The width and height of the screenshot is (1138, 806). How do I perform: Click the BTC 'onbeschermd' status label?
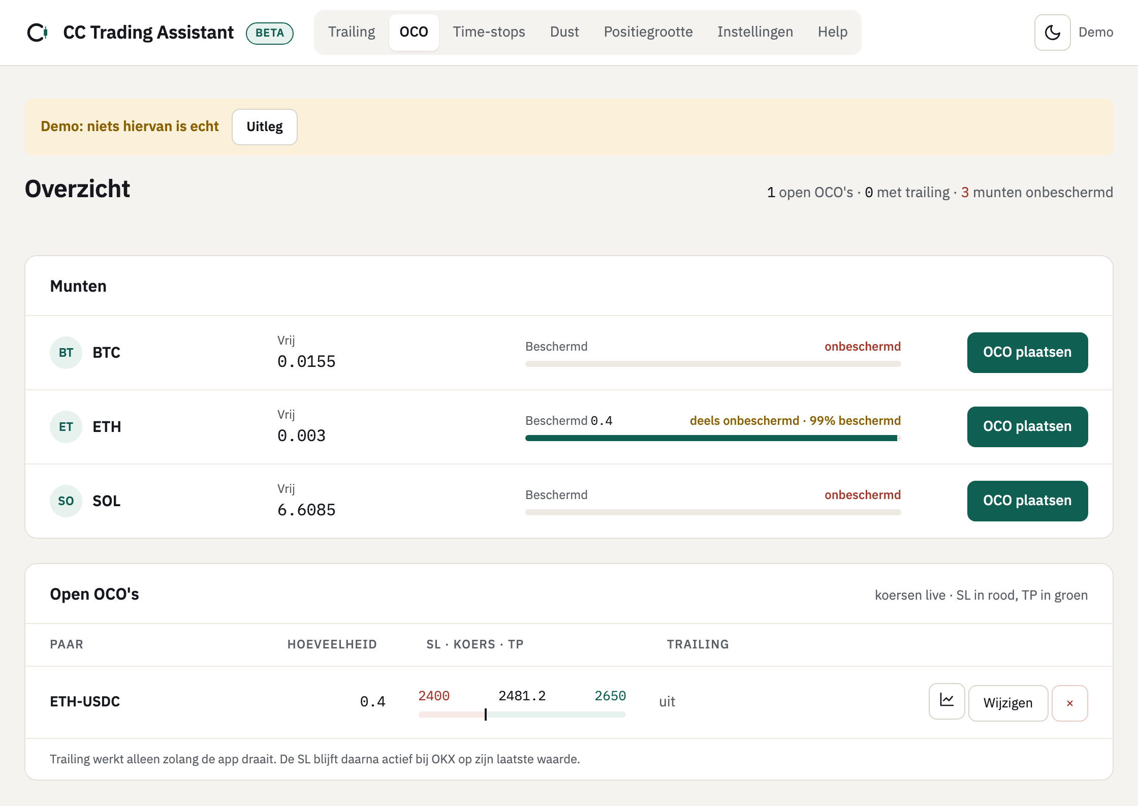click(x=863, y=347)
